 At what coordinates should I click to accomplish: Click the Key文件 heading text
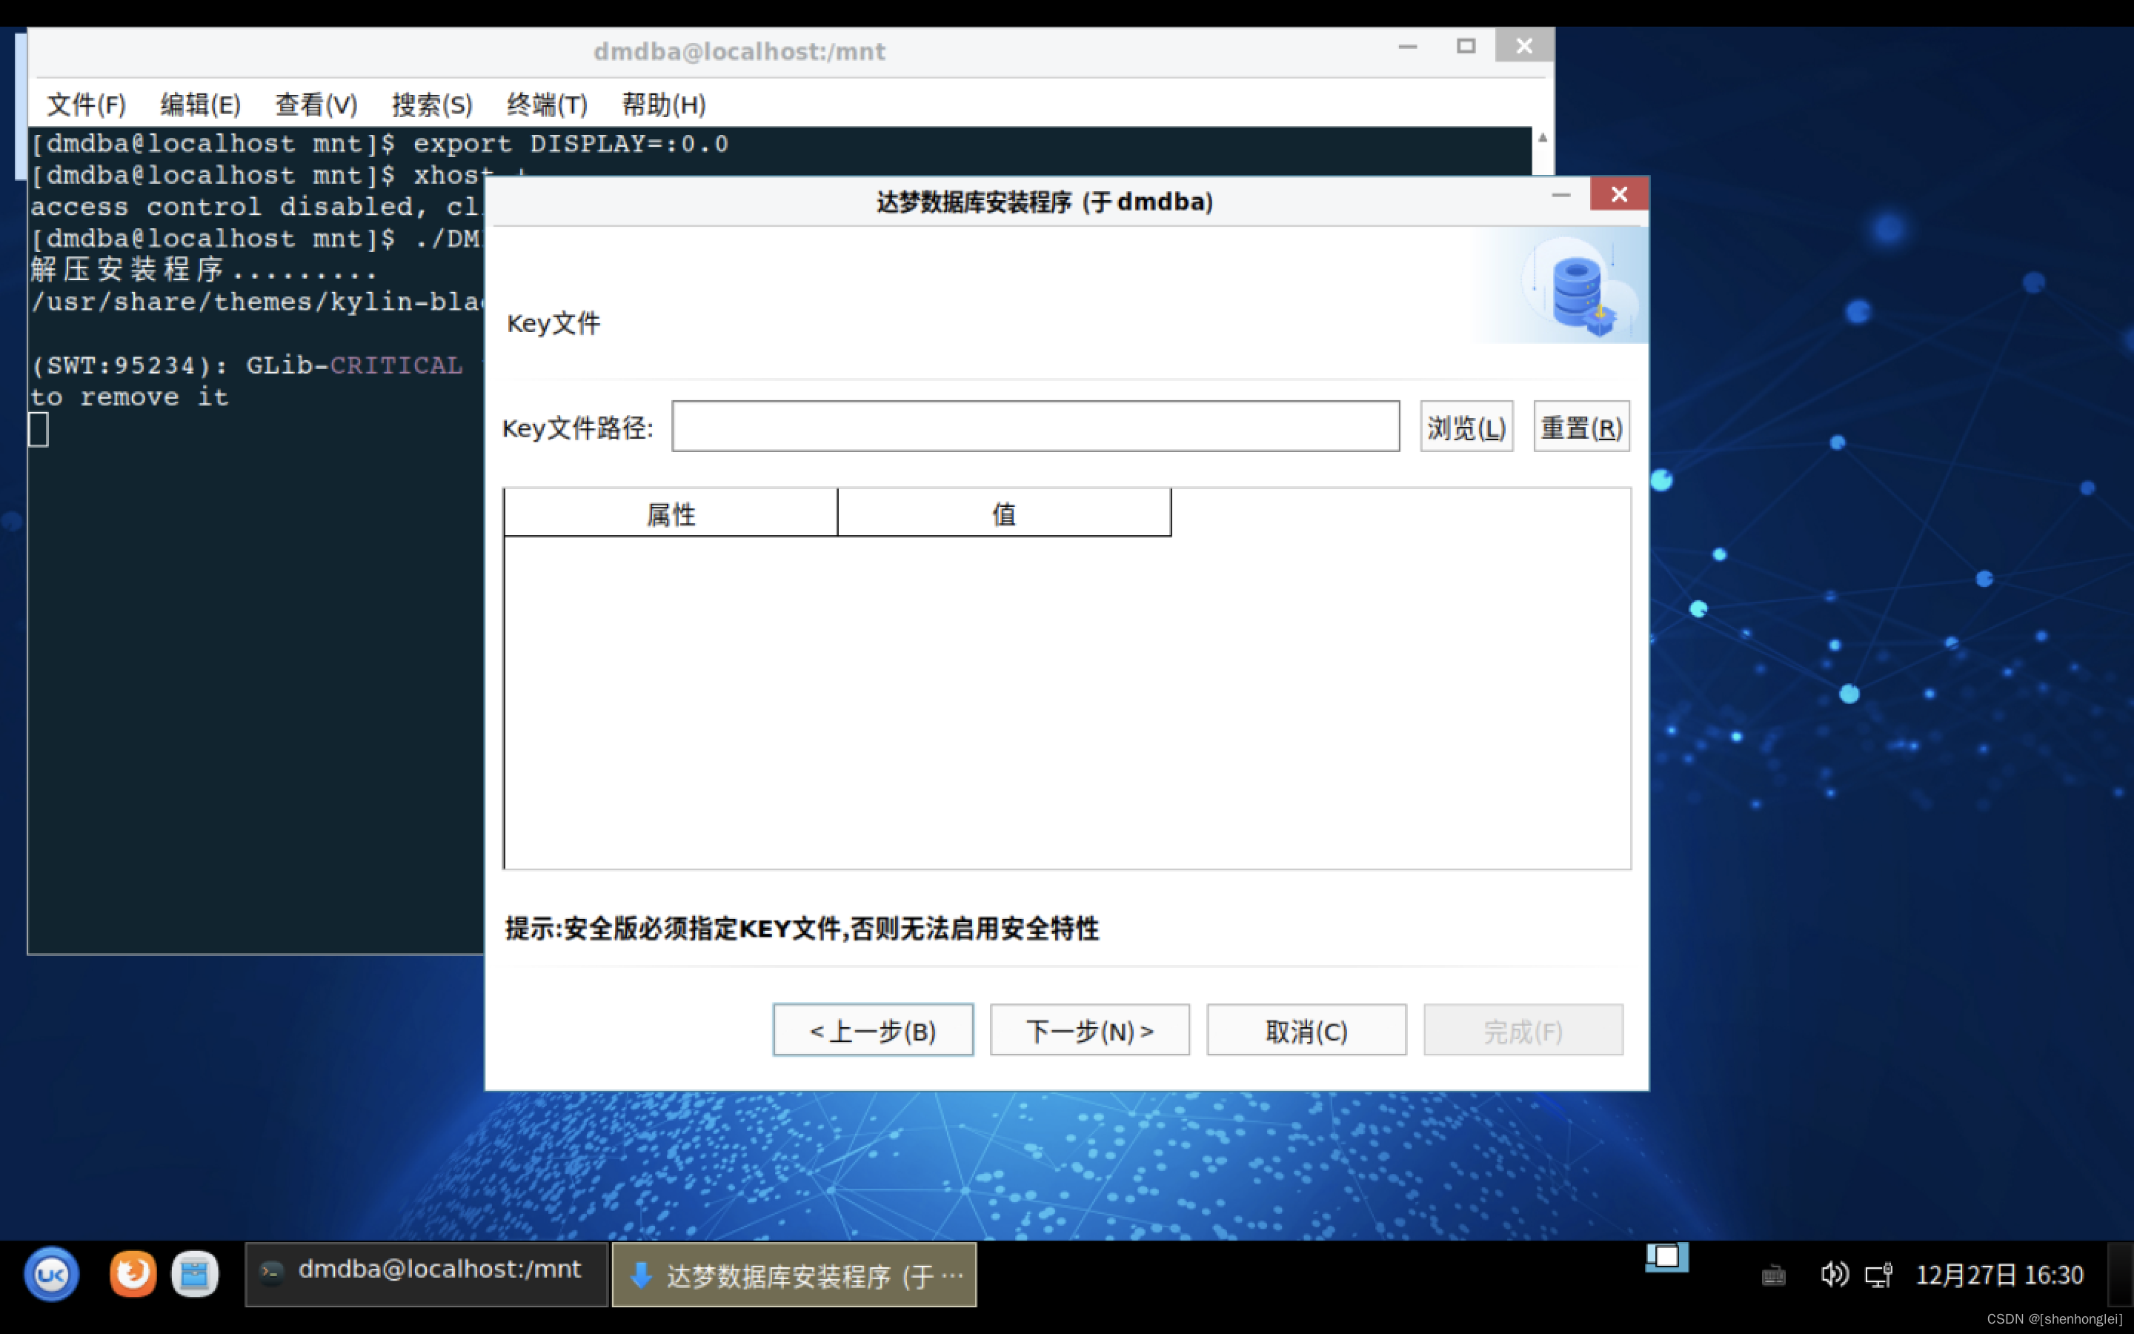point(553,323)
